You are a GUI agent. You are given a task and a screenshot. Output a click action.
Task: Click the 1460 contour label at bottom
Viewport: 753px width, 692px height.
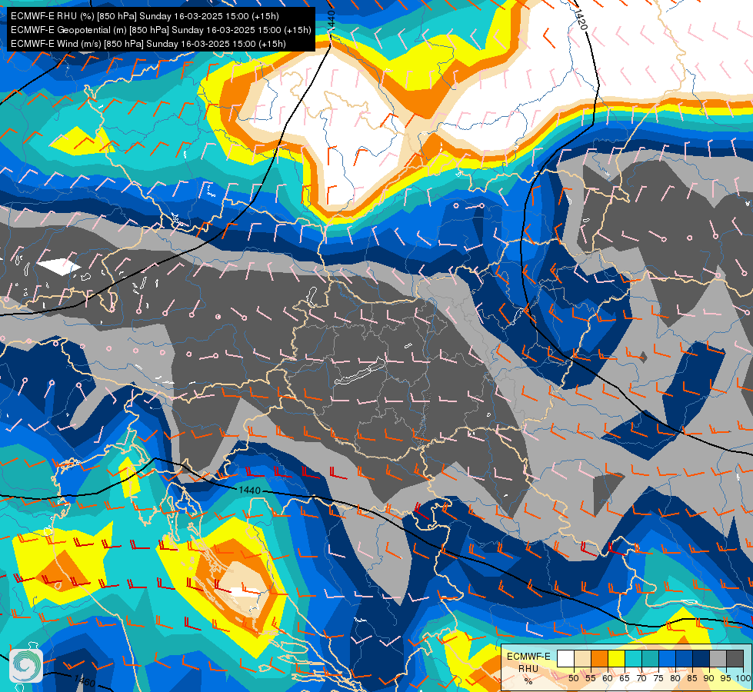(85, 680)
